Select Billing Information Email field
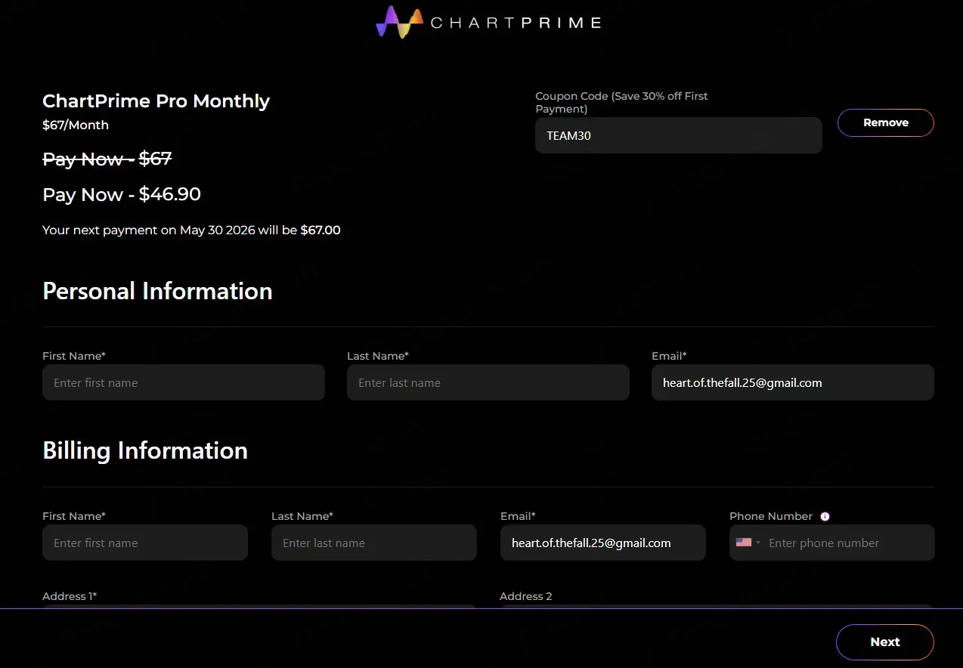 (x=603, y=543)
